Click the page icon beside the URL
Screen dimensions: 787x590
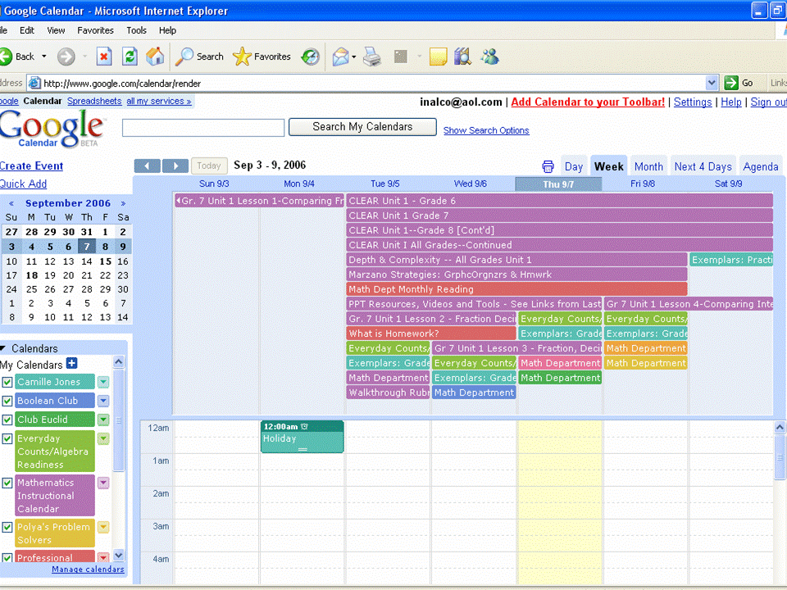(x=34, y=83)
